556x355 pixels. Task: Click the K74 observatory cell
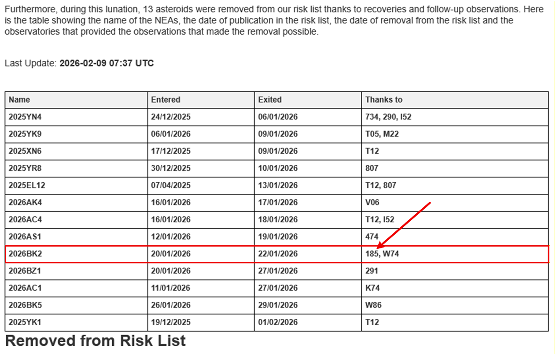(x=372, y=288)
